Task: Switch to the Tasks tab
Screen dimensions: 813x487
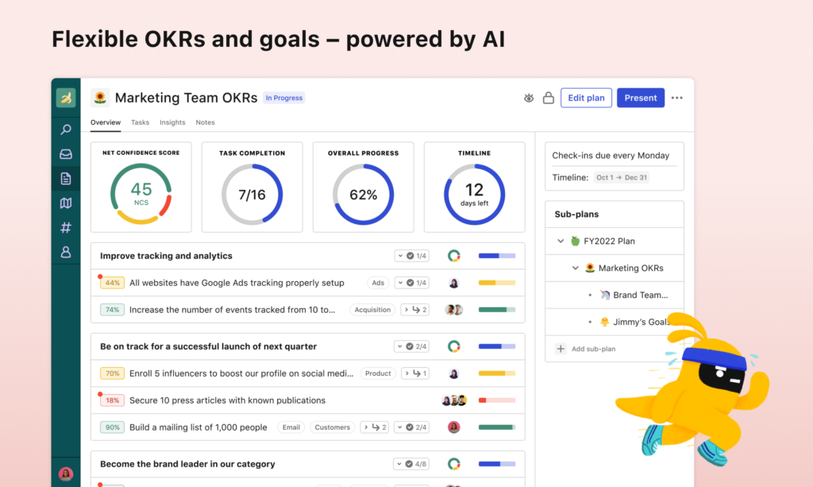Action: point(140,122)
